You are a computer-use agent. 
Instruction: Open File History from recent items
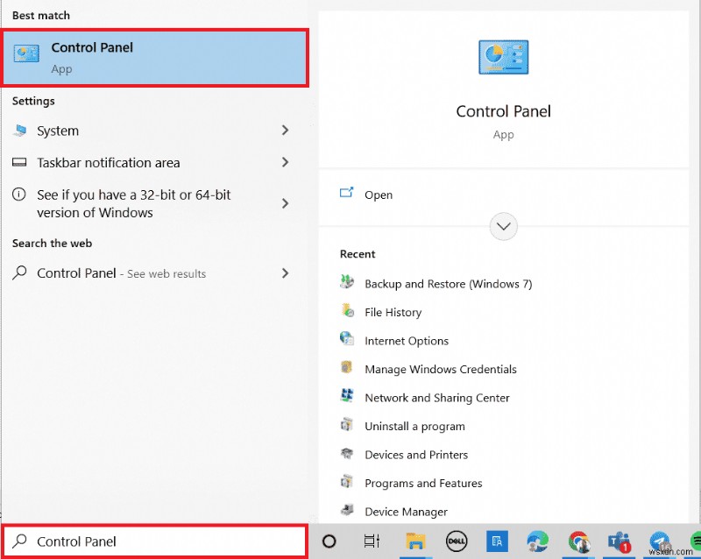[x=394, y=312]
